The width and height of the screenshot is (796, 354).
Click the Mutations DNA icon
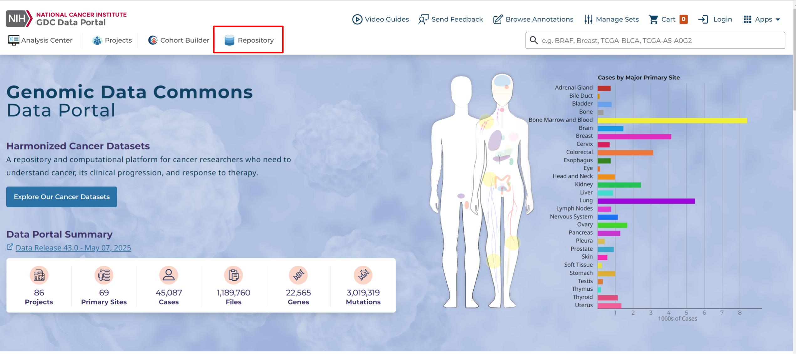363,275
